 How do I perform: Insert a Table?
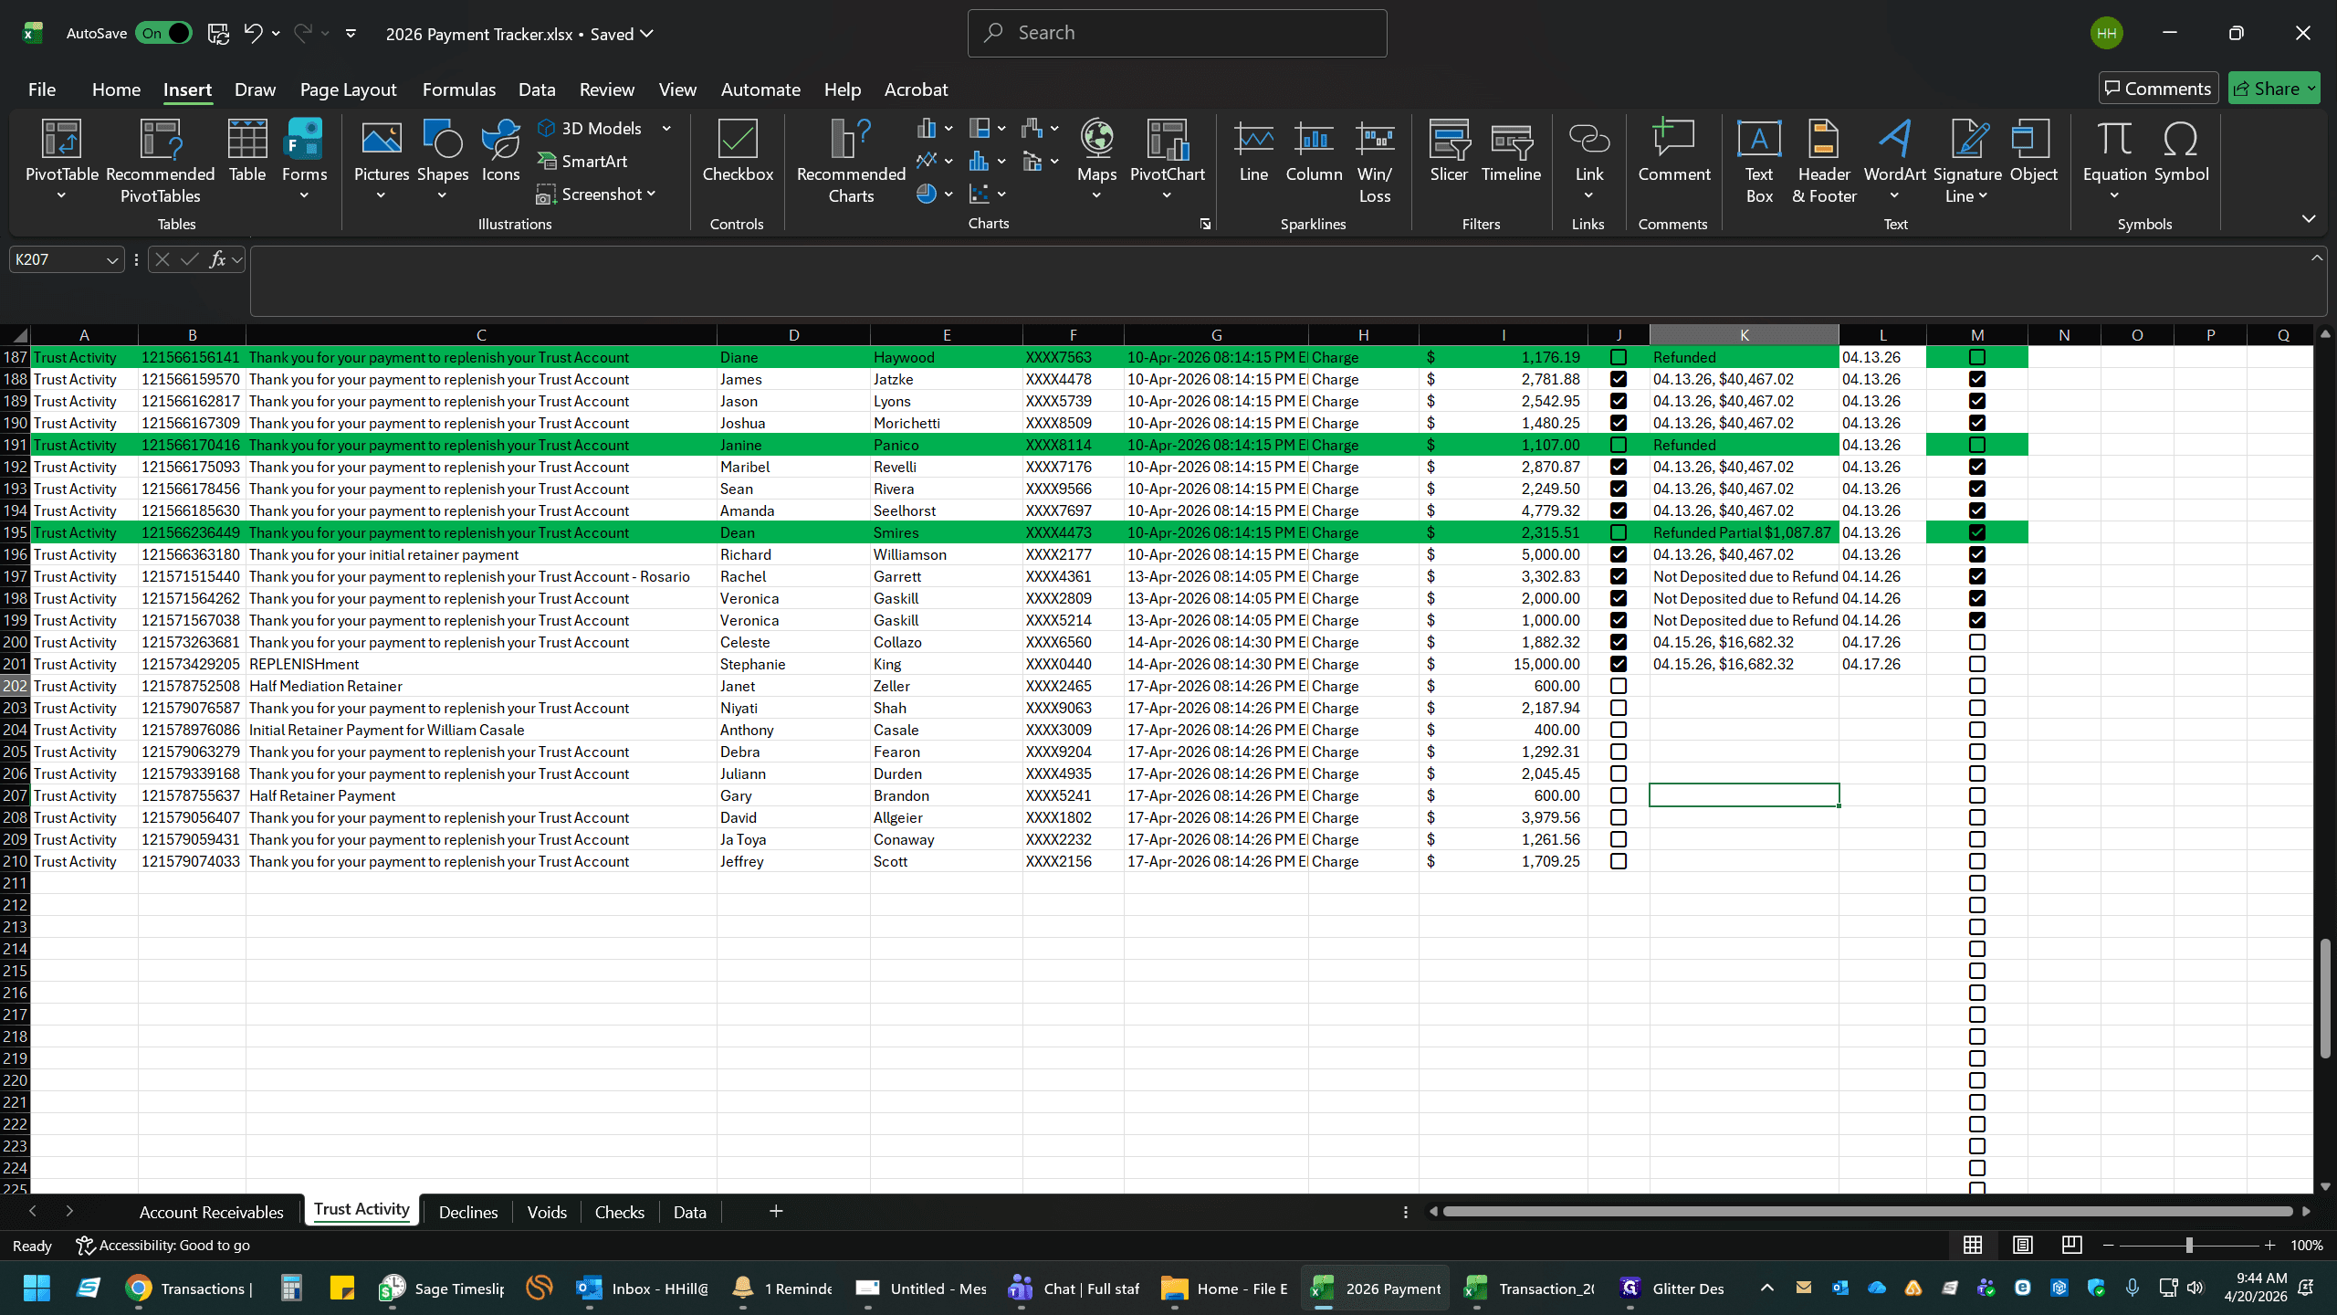coord(247,151)
